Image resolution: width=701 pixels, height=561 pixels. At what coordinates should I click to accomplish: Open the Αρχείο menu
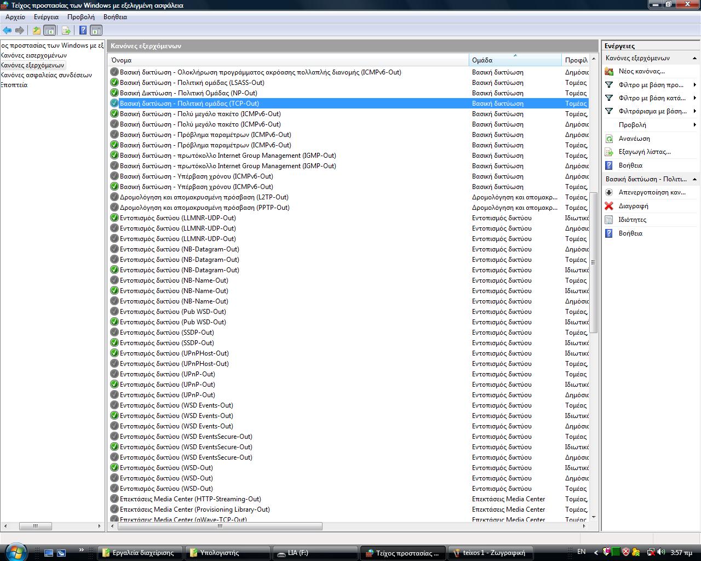(x=15, y=17)
